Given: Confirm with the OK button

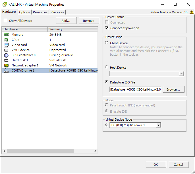Looking at the screenshot, I should pos(156,165).
